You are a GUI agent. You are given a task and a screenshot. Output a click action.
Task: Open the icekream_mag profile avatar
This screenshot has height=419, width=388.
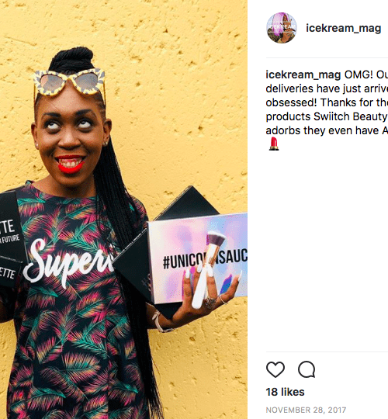[282, 28]
